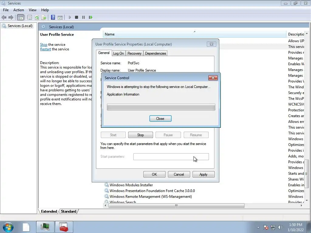Open the red toolbox taskbar icon

64,227
